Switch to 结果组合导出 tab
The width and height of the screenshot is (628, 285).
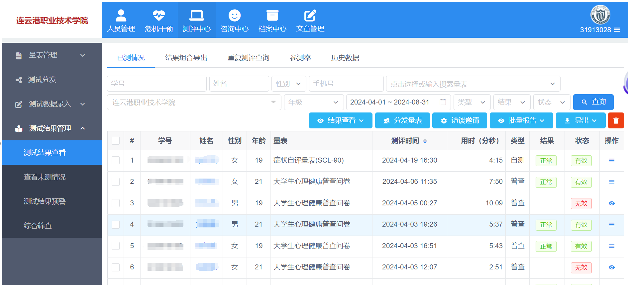click(186, 58)
